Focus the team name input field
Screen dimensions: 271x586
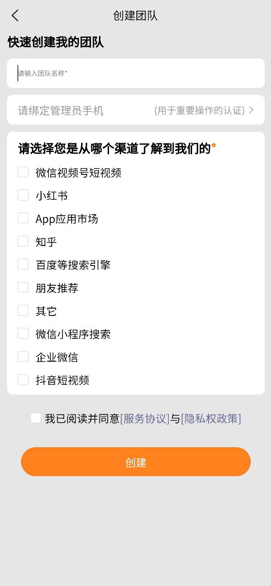tap(135, 73)
